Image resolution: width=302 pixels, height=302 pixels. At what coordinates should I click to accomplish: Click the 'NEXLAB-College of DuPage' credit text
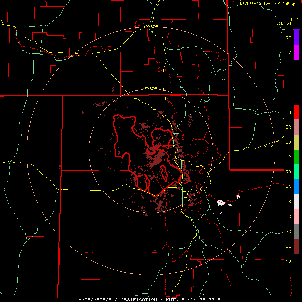coord(268,4)
